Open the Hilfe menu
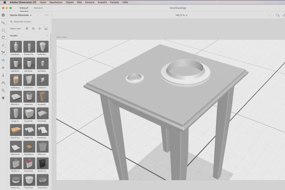Viewport: 285px width, 190px height. tap(125, 2)
